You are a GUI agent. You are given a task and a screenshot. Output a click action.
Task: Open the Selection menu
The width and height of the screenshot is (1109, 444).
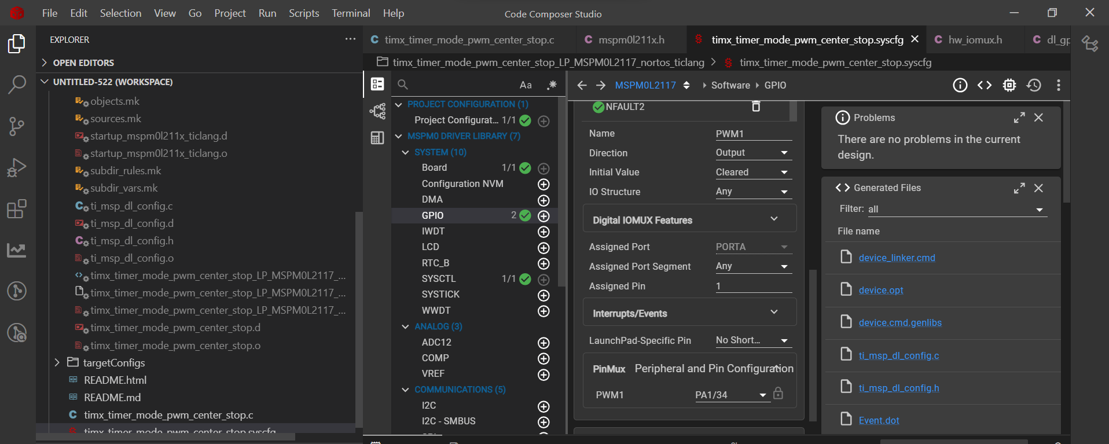[x=120, y=13]
